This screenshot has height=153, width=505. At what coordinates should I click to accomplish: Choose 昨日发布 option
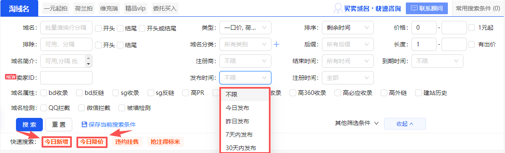[x=245, y=121]
